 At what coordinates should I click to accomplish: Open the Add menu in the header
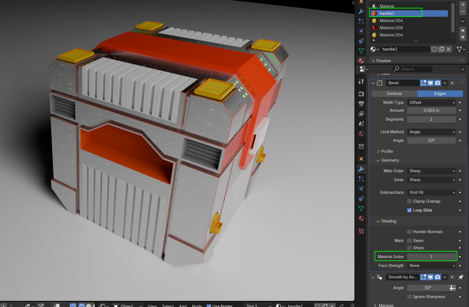(182, 305)
